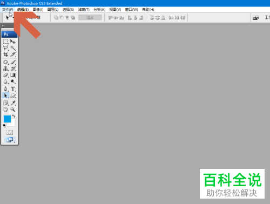Click the Ps logo on toolbox
Image resolution: width=270 pixels, height=204 pixels.
coord(6,35)
